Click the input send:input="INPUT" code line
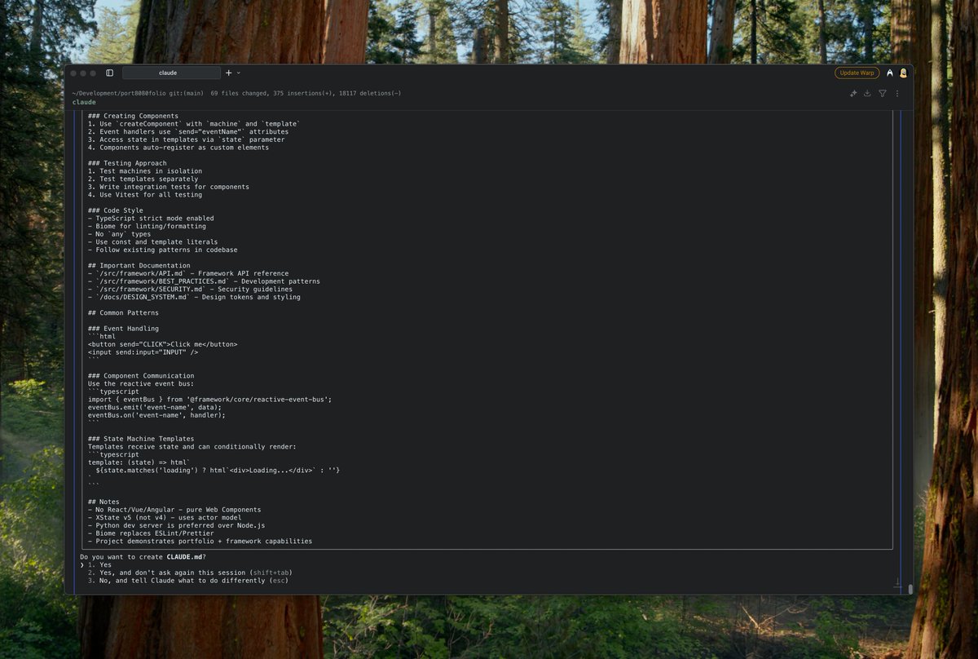The height and width of the screenshot is (659, 978). point(143,352)
